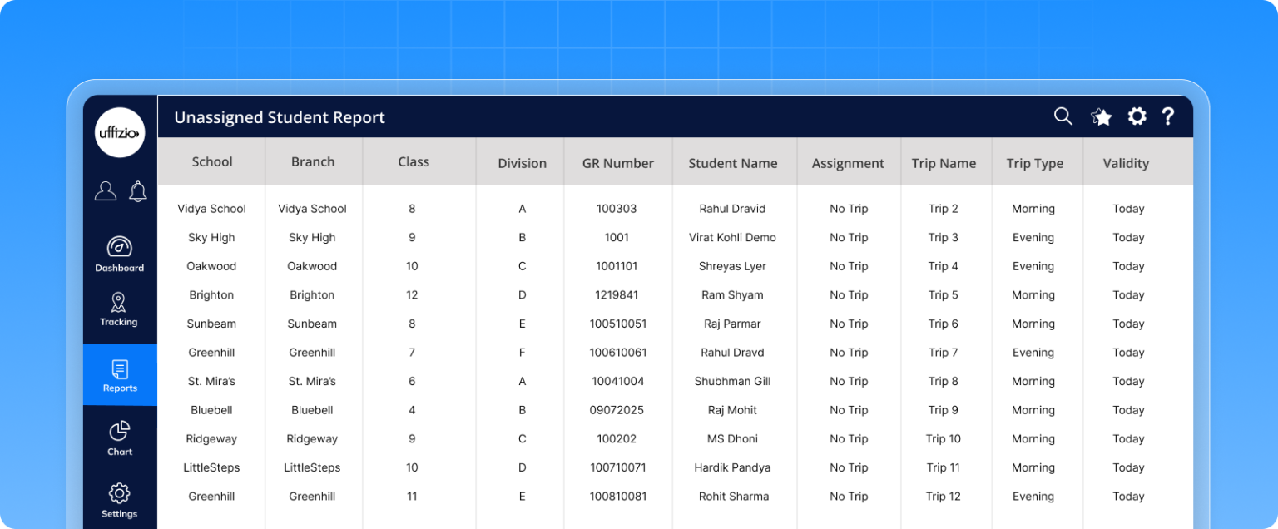Open the help question mark
This screenshot has height=529, width=1278.
(x=1168, y=116)
